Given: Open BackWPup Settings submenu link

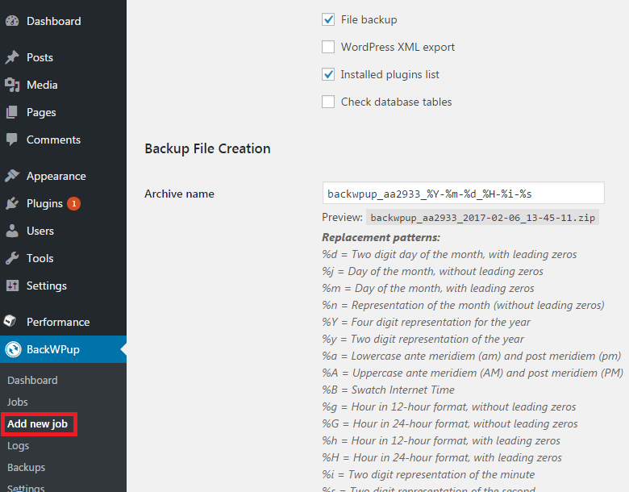Looking at the screenshot, I should click(x=26, y=488).
